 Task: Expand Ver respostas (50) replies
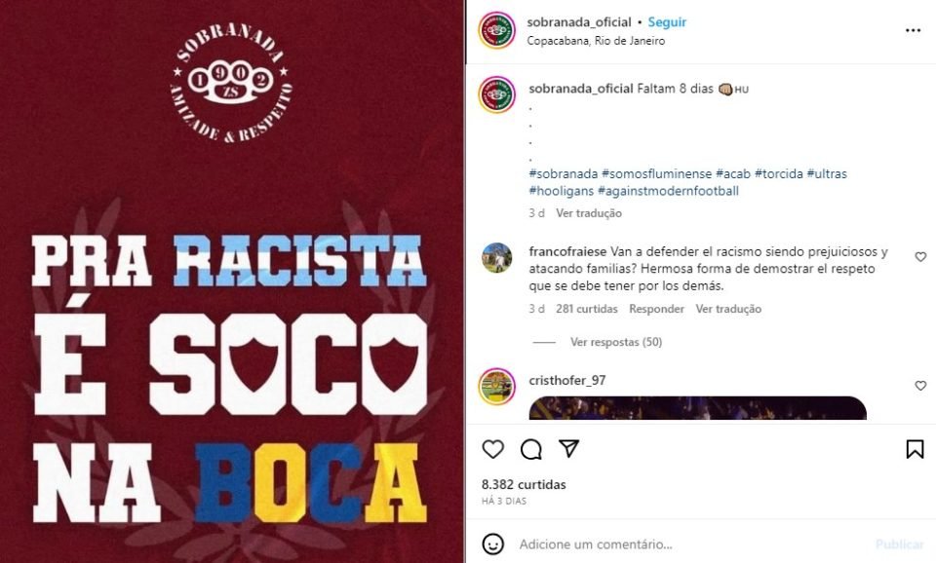coord(616,342)
